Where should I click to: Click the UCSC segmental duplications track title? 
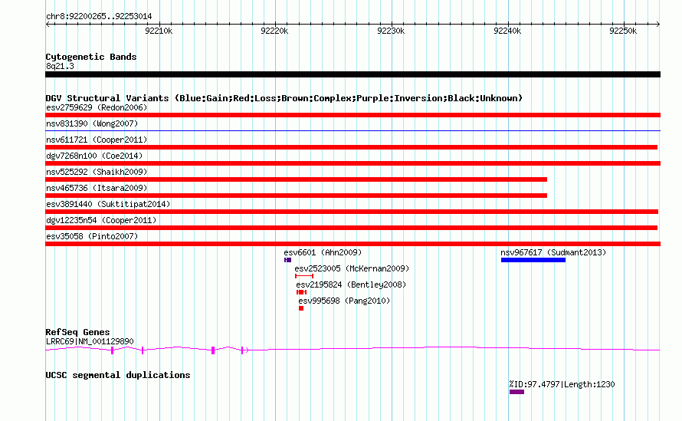pyautogui.click(x=118, y=375)
